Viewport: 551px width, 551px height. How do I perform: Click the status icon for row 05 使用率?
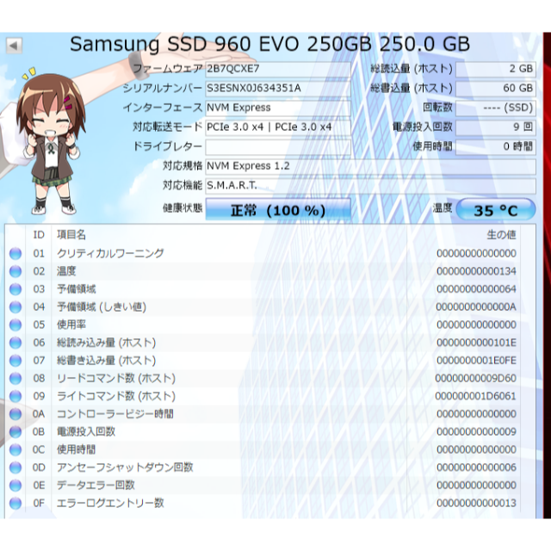click(x=15, y=325)
